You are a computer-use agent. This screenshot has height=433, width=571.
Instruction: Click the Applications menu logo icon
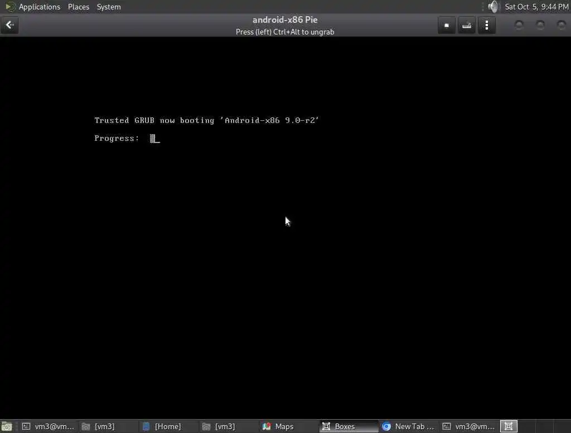point(10,7)
